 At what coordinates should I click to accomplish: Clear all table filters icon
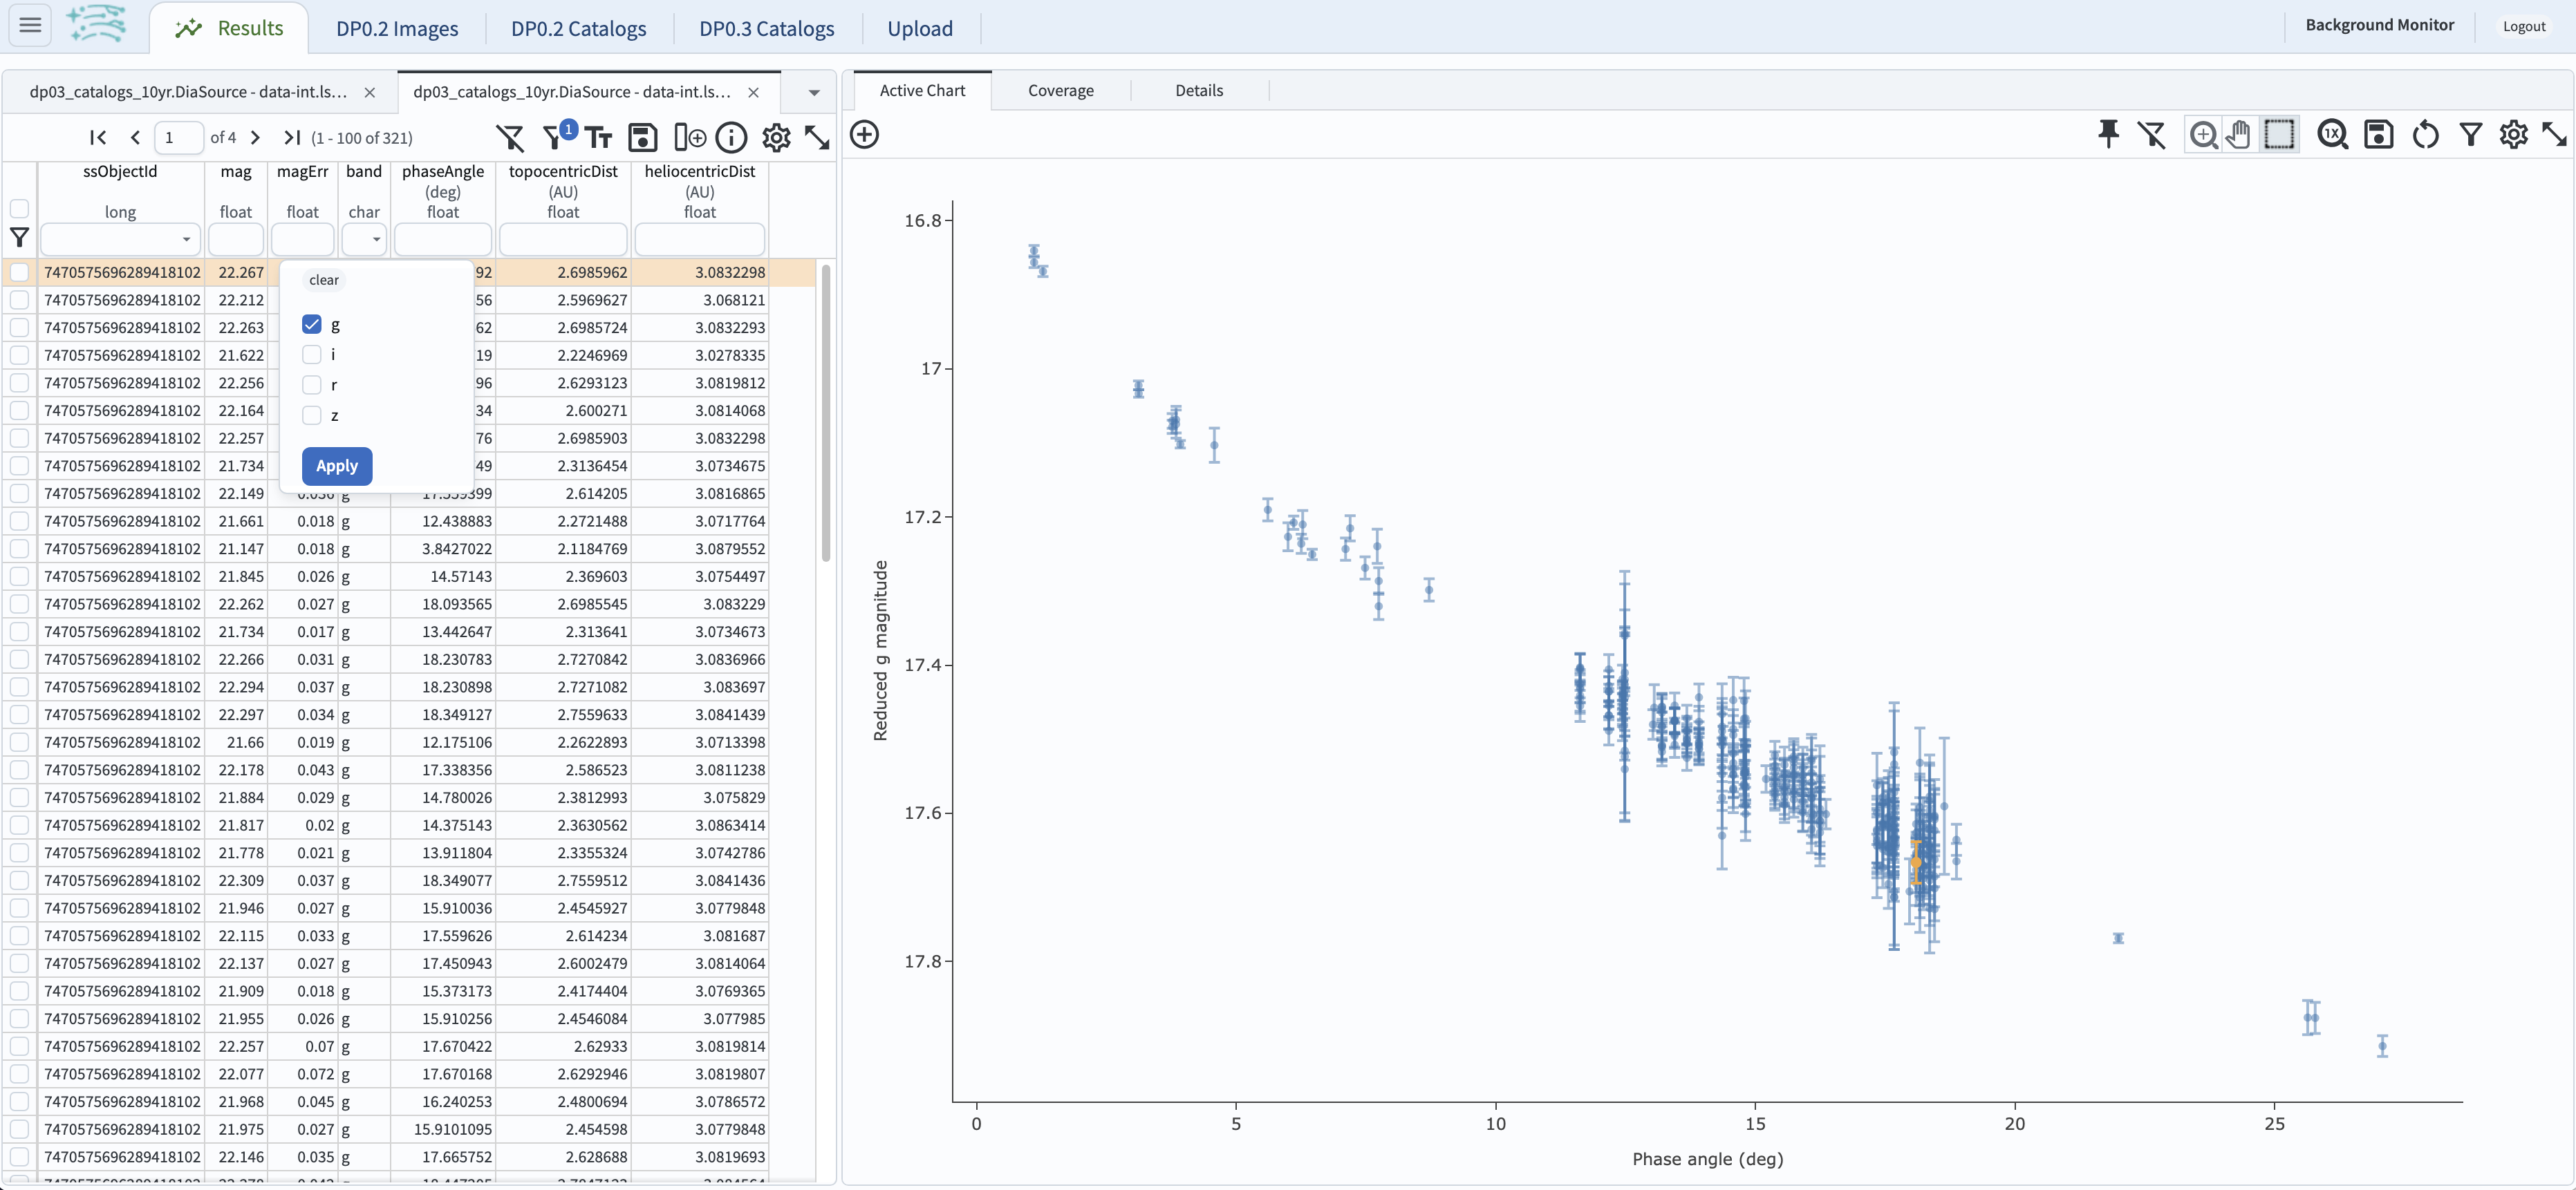click(510, 138)
